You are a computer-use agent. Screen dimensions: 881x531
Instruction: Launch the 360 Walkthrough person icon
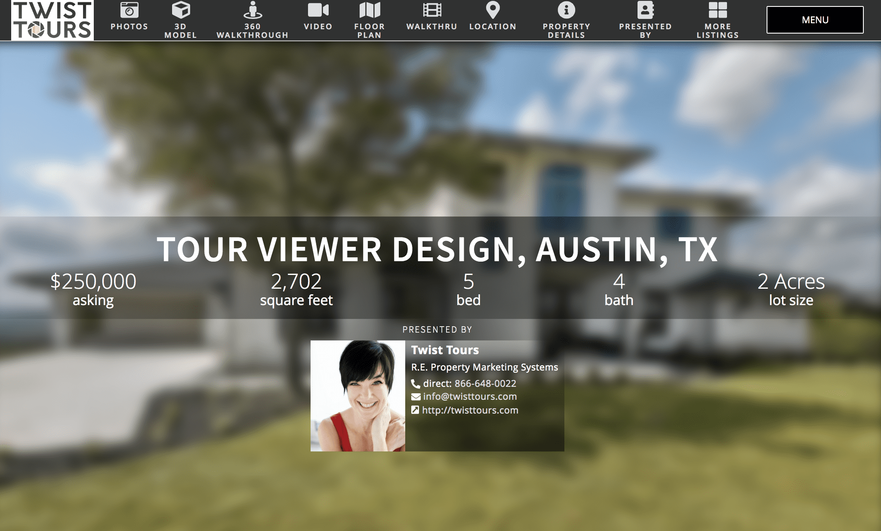click(x=253, y=10)
